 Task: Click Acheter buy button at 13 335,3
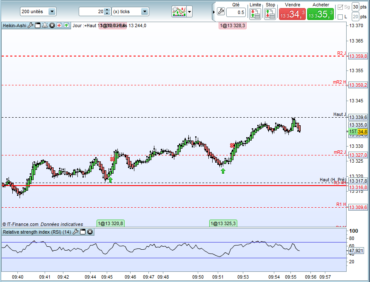(320, 14)
